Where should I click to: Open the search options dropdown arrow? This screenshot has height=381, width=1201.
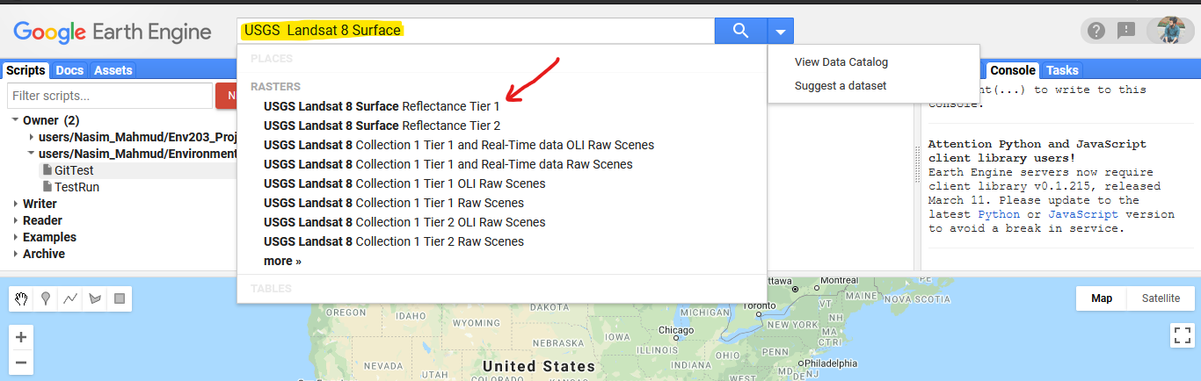click(x=781, y=32)
